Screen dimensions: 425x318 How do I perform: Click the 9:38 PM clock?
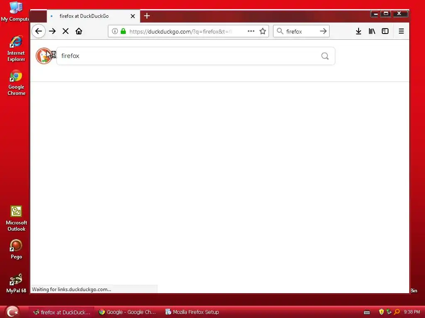pos(412,312)
